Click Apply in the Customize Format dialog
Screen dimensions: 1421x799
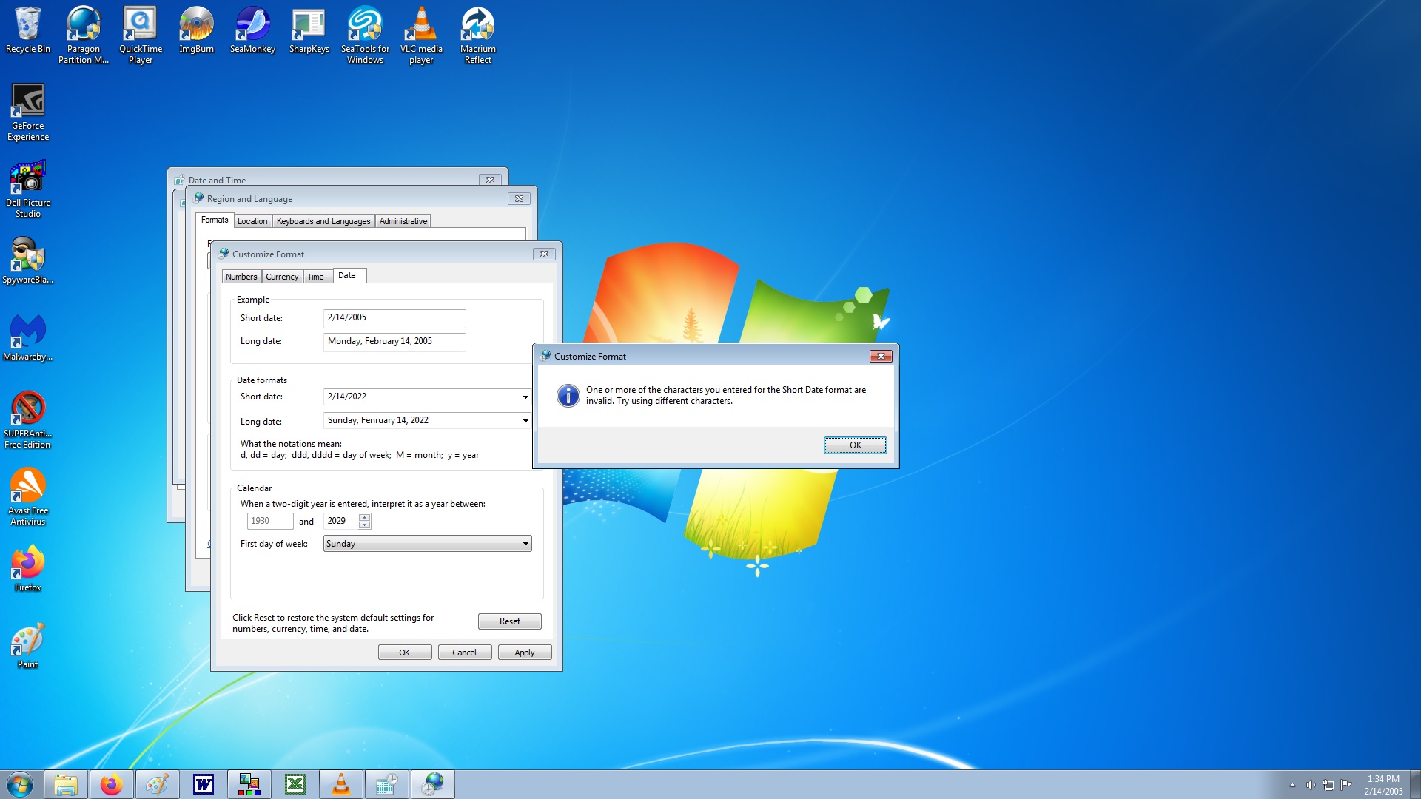pos(525,653)
